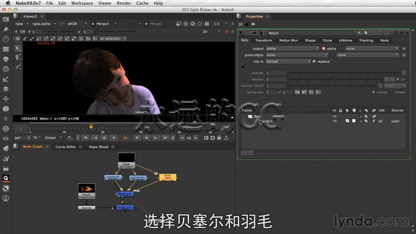Open the Cache menu
Viewport: 416px width, 234px height.
pos(142,3)
